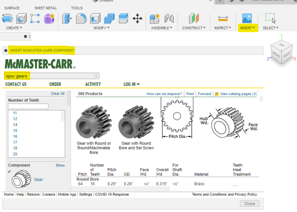Switch to the SHEET METAL tab

[x=46, y=8]
